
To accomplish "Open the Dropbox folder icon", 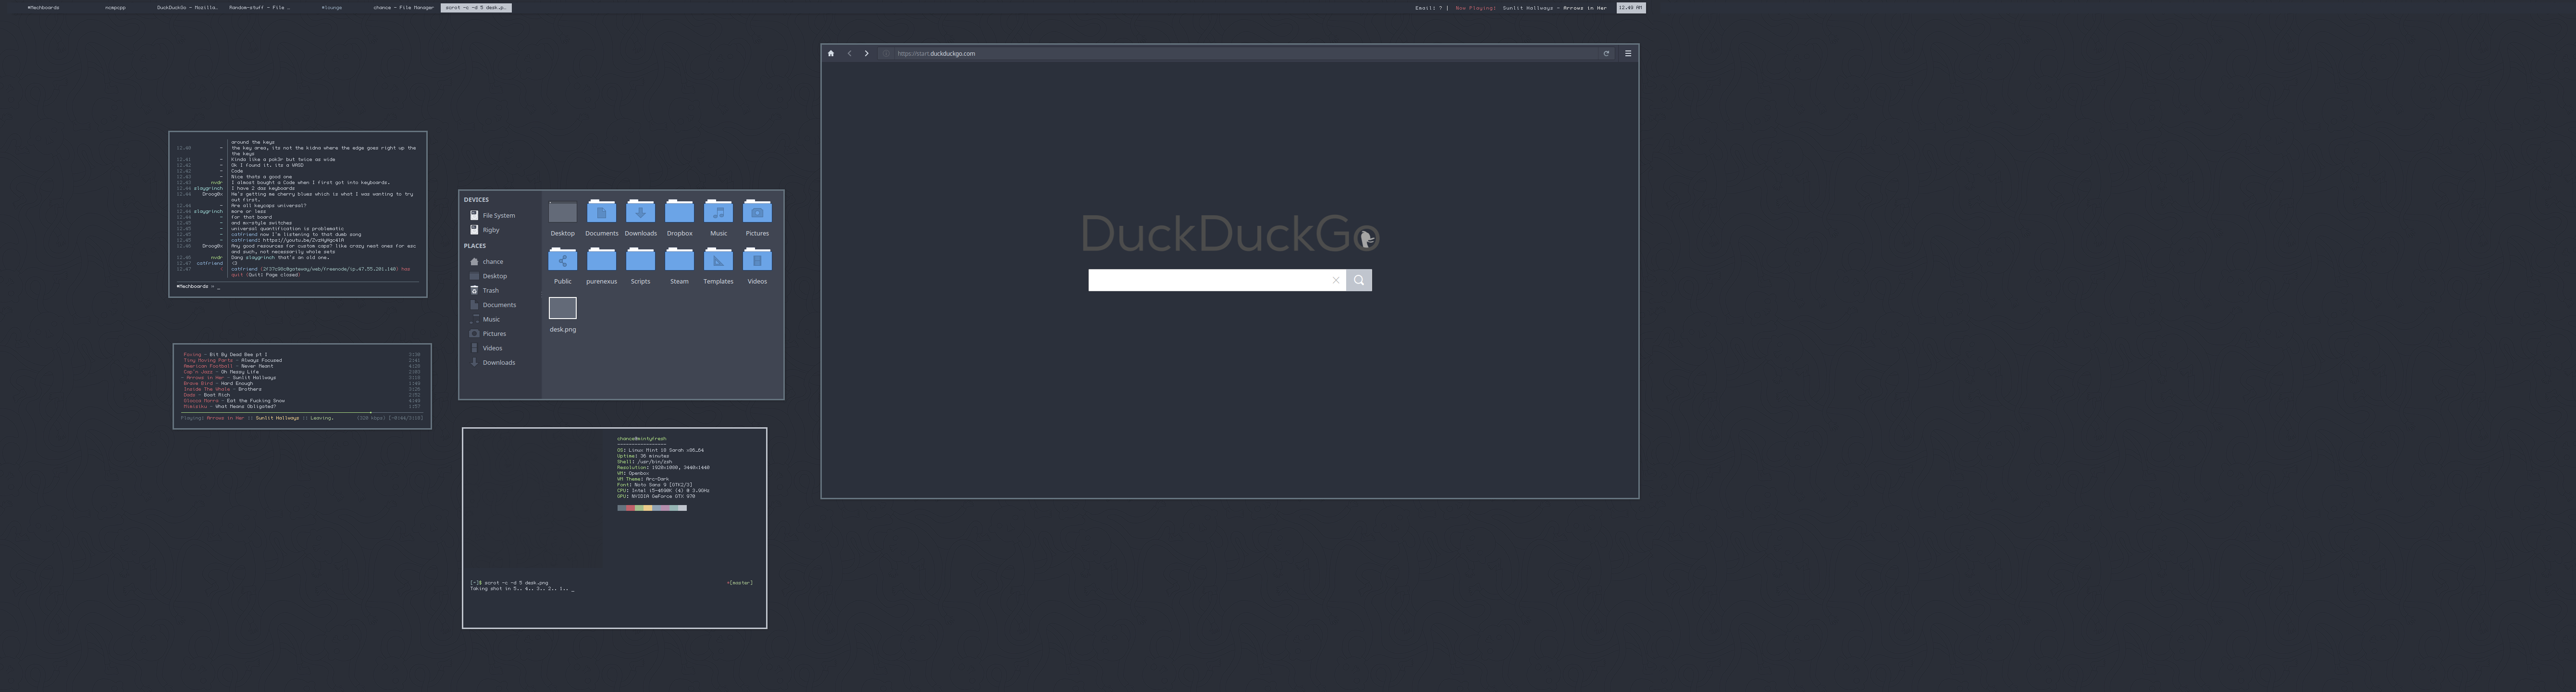I will [679, 212].
